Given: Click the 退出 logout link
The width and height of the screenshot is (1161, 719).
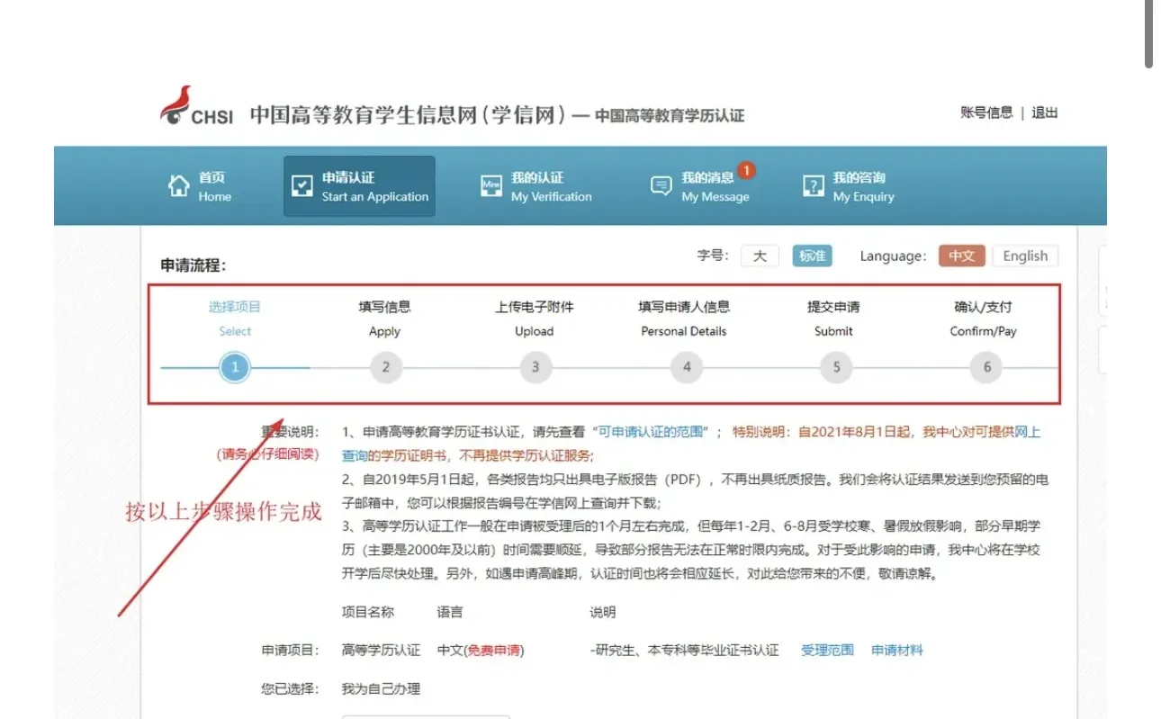Looking at the screenshot, I should pyautogui.click(x=1045, y=112).
